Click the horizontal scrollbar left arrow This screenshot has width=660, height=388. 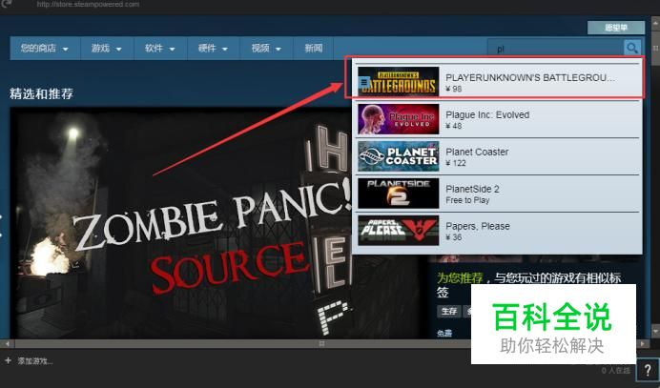tap(7, 344)
